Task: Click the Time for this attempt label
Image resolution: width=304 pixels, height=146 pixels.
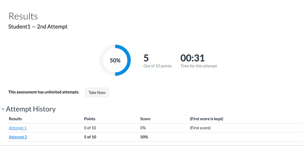Action: 199,66
